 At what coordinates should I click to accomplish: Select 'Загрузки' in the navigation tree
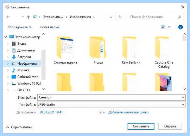(x=24, y=57)
